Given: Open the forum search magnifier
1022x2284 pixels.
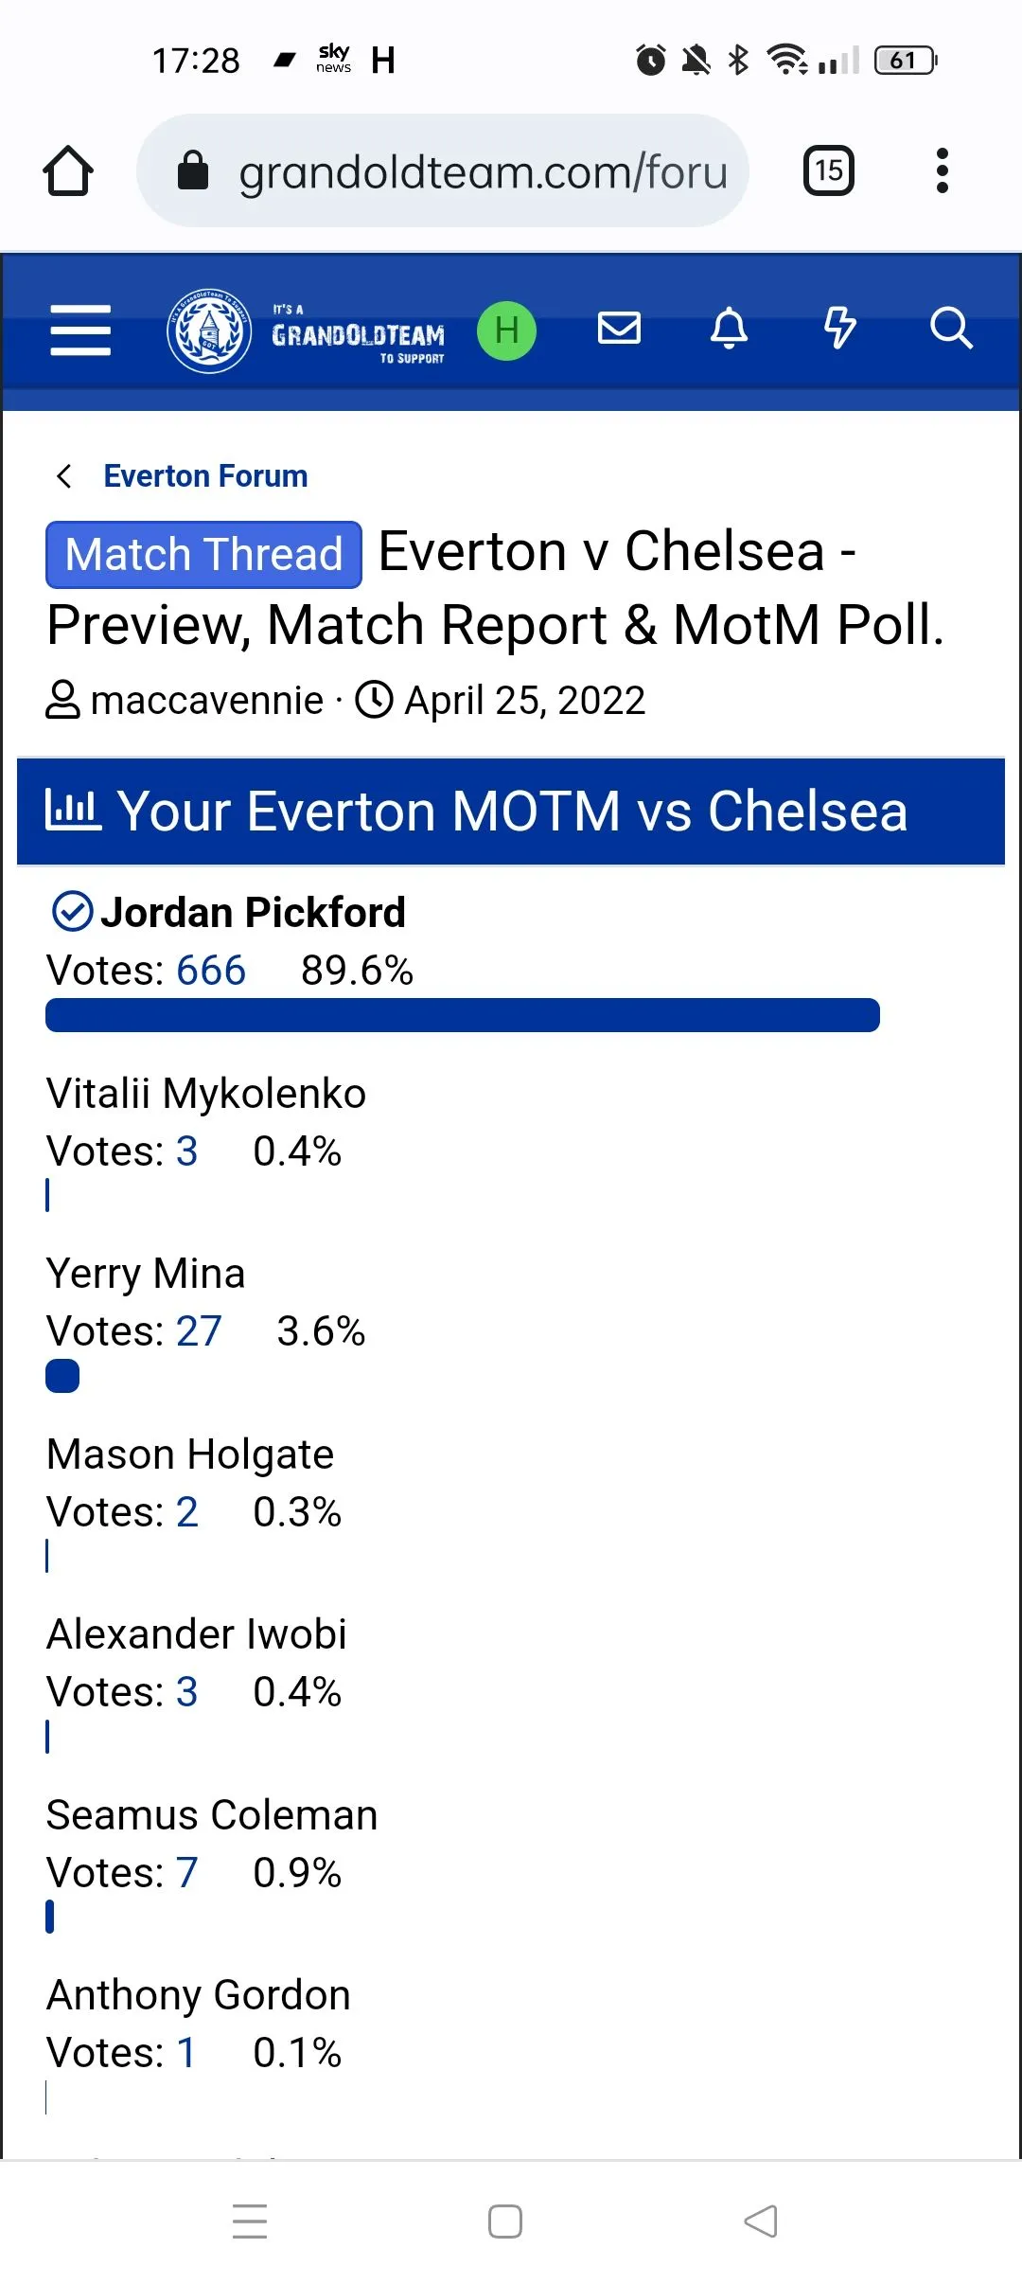Looking at the screenshot, I should pyautogui.click(x=950, y=329).
